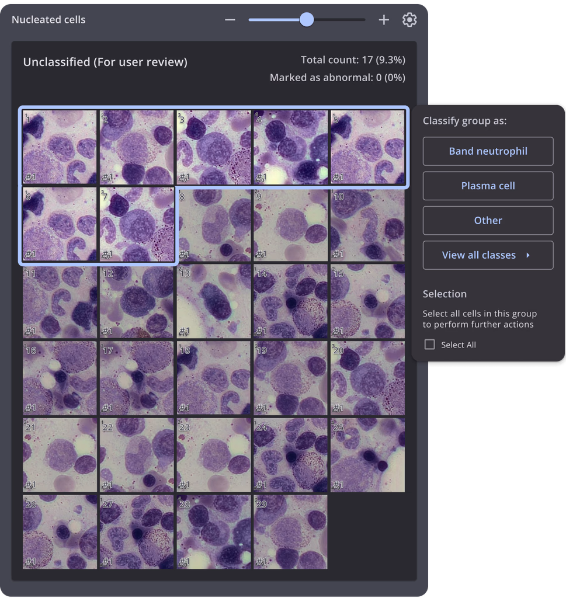The width and height of the screenshot is (566, 598).
Task: Select cell thumbnail number 11
Action: point(60,302)
